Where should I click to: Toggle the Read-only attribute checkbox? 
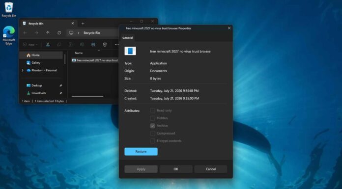(x=152, y=110)
